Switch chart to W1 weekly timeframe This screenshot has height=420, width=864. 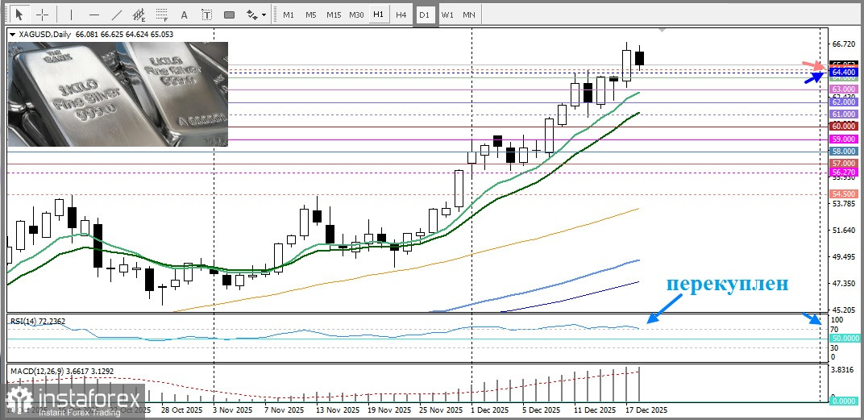[x=447, y=15]
